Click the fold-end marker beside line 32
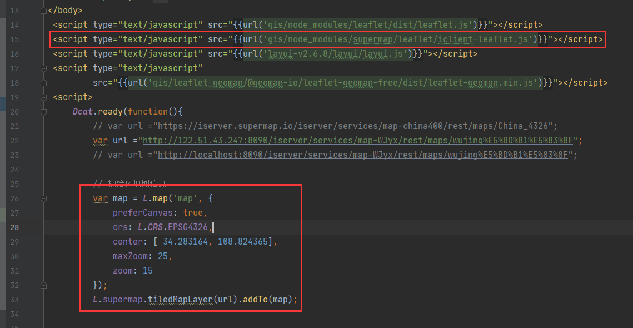633x328 pixels. click(x=43, y=285)
